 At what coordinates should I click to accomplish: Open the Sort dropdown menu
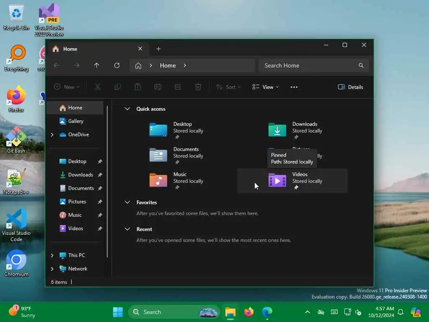coord(228,87)
